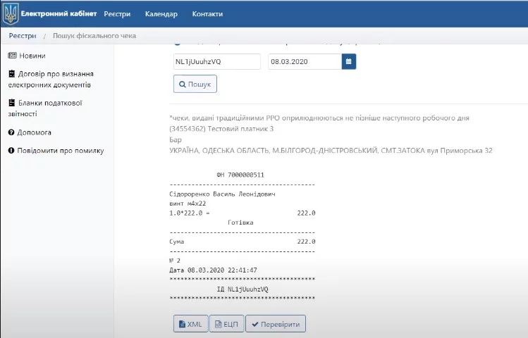Screen dimensions: 528x338
Task: Open the Контакти menu item
Action: 207,14
